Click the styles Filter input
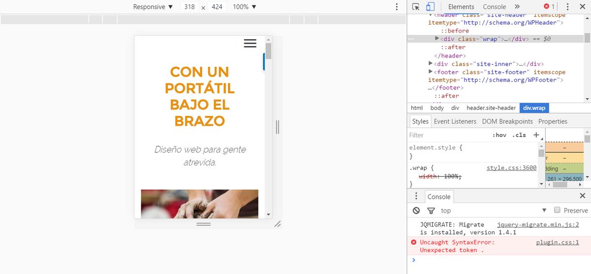Viewport: 591px width, 274px height. pos(447,135)
